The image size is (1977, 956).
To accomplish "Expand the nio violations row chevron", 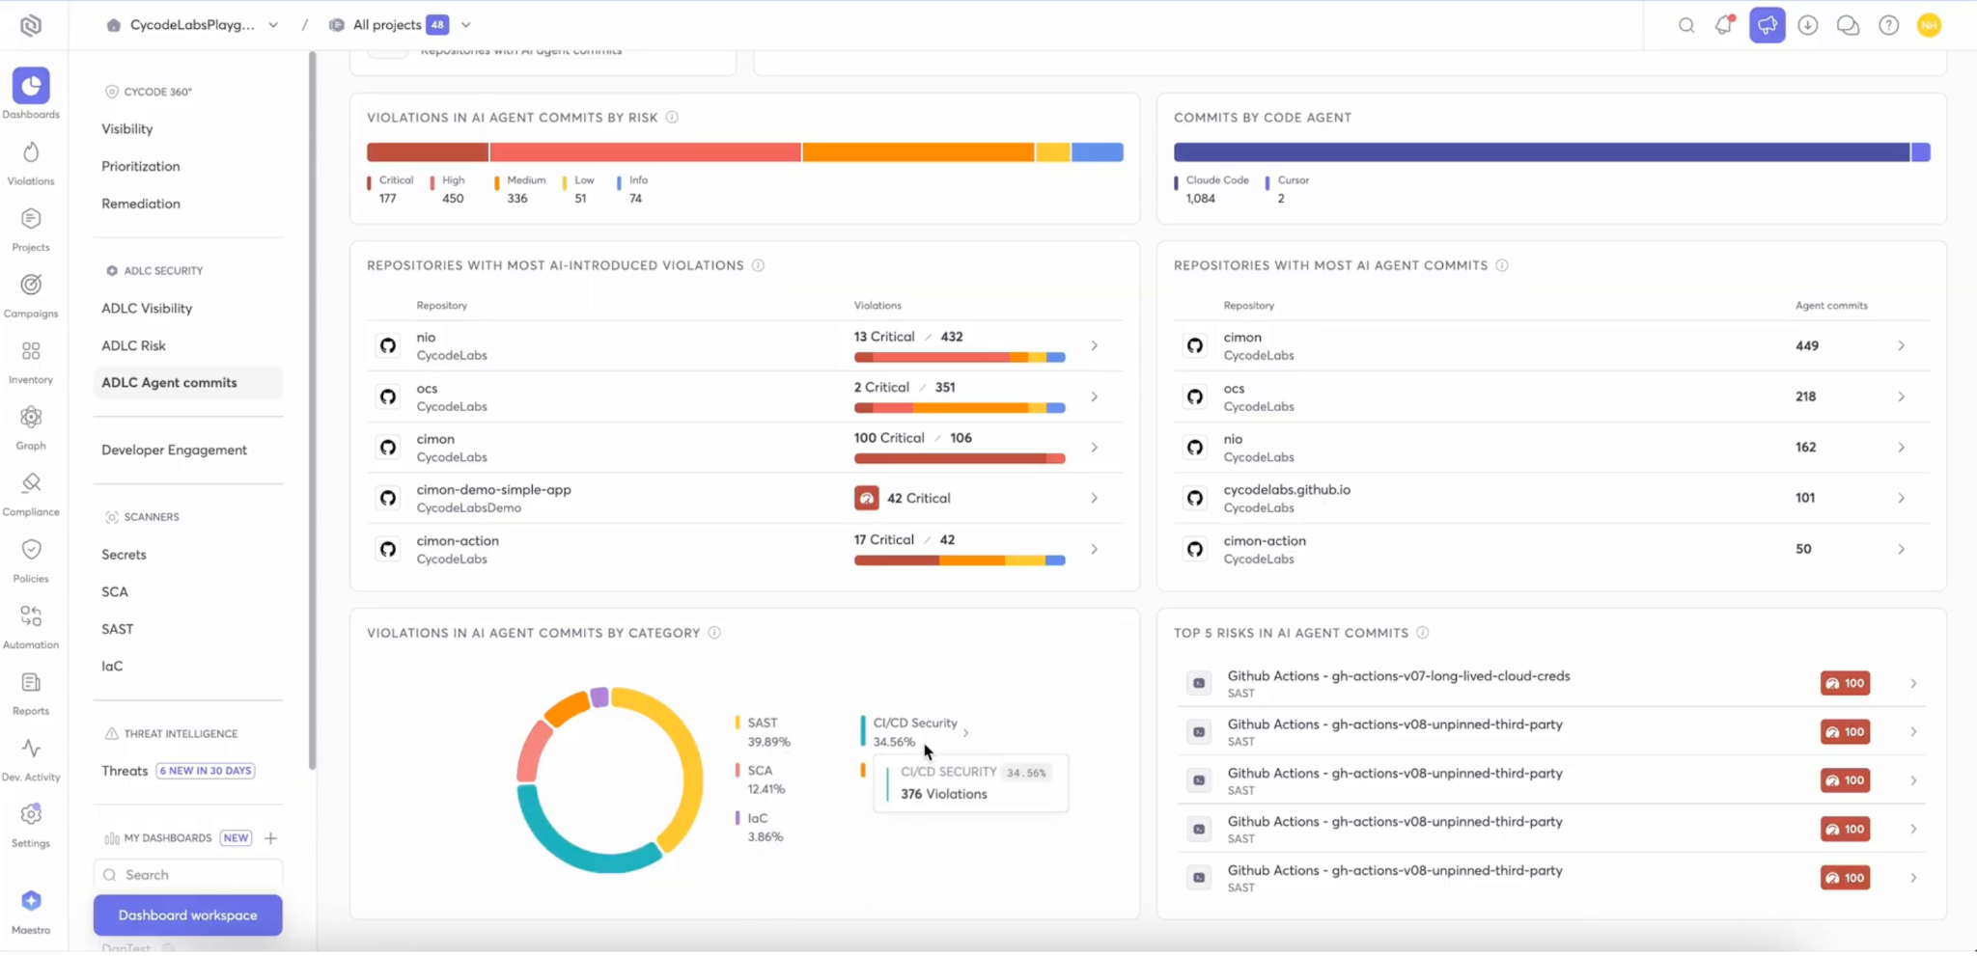I will click(1094, 345).
